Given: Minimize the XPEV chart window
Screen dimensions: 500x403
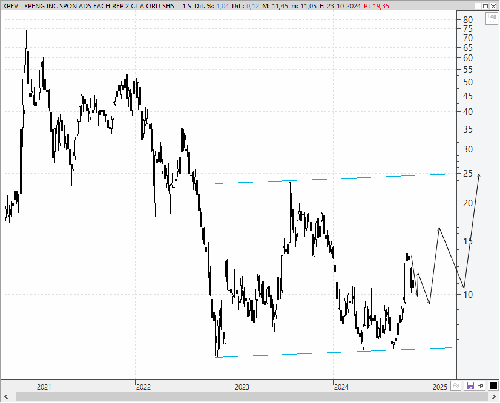Looking at the screenshot, I should pyautogui.click(x=478, y=6).
